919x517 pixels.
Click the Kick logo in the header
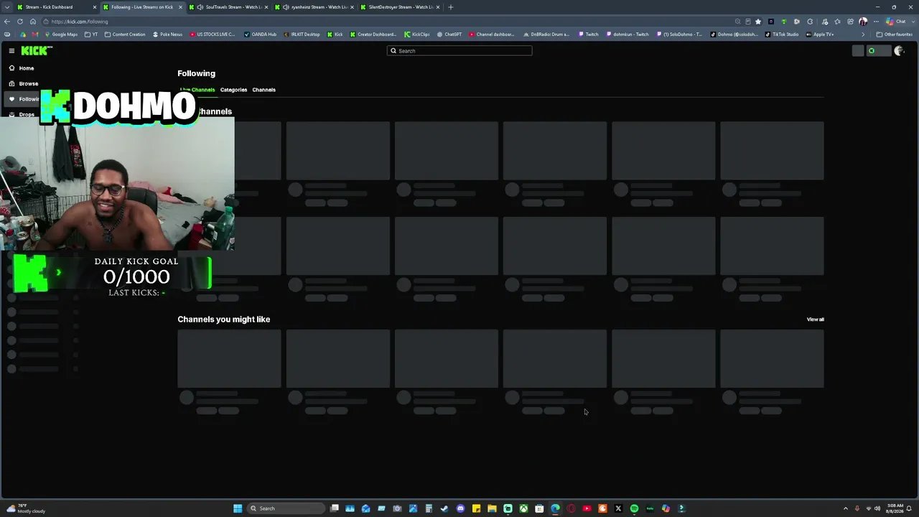pos(37,50)
